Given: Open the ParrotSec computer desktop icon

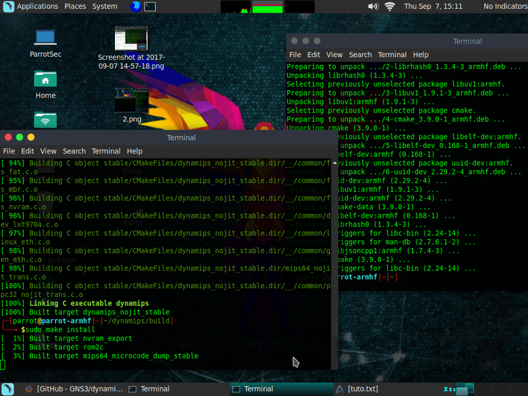Looking at the screenshot, I should point(46,44).
